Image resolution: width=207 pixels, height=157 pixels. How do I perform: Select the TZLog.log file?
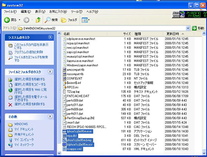[x=73, y=92]
